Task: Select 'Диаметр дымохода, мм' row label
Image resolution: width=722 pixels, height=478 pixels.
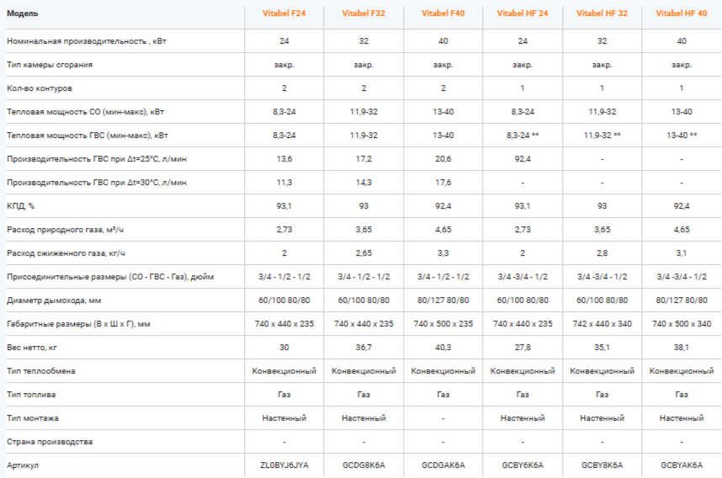Action: click(54, 300)
